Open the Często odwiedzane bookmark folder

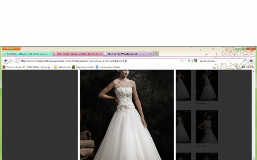coord(108,67)
